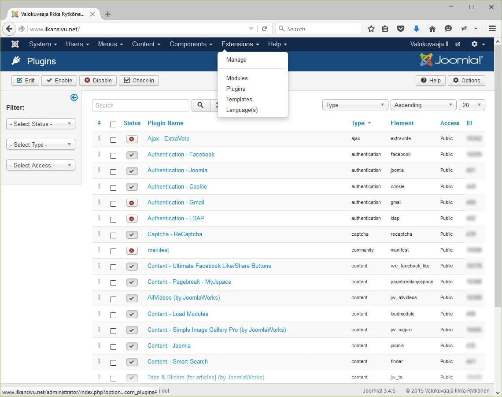Open the 20 items-per-page dropdown
This screenshot has height=397, width=502.
[x=472, y=105]
